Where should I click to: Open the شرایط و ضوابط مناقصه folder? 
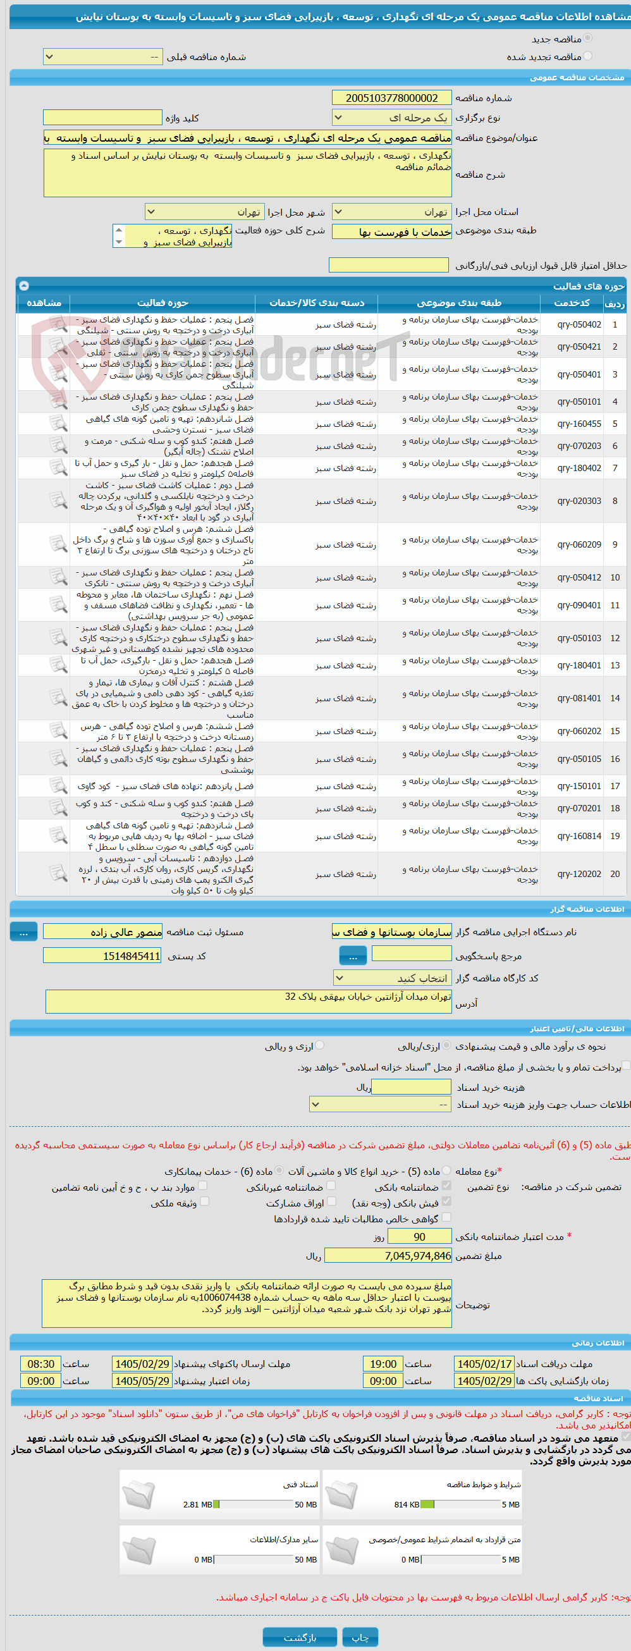point(342,1495)
